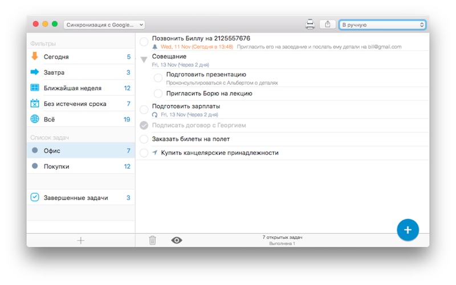Click the checkmark icon of Завершенные задачи
Screen dimensions: 456x285
(35, 197)
